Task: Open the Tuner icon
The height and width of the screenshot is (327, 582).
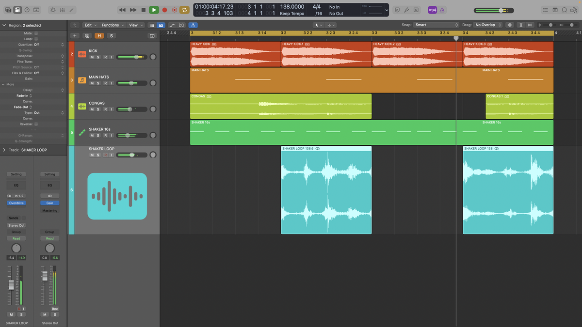Action: (406, 10)
